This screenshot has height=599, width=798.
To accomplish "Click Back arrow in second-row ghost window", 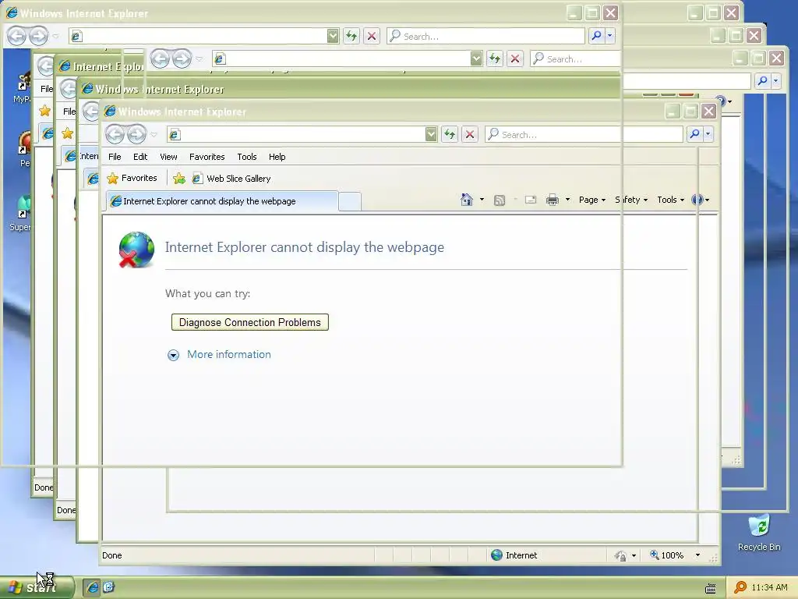I will click(160, 58).
